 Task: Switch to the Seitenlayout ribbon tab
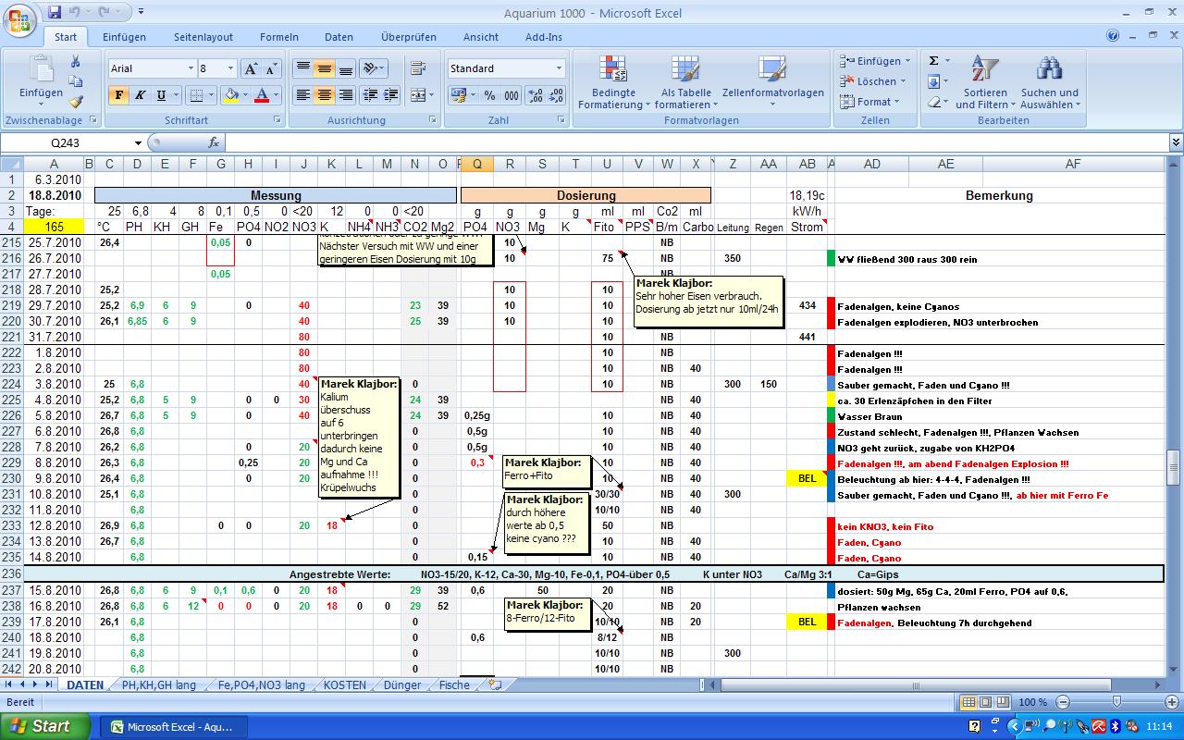coord(203,37)
